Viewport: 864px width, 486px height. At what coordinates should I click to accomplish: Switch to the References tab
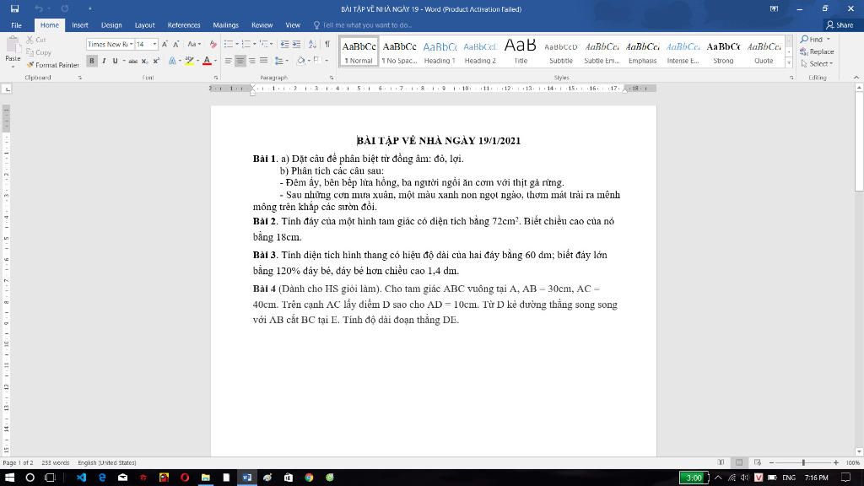[184, 24]
